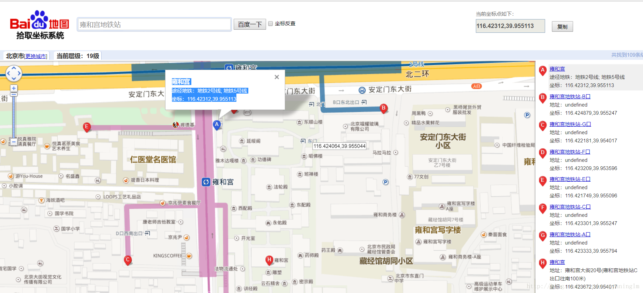Focus the search box with 雍和宫地铁站

coord(154,24)
